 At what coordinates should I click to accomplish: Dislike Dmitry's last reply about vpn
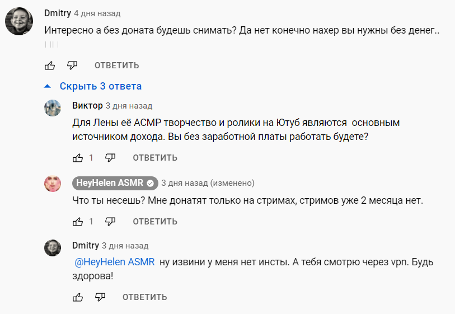coord(100,297)
